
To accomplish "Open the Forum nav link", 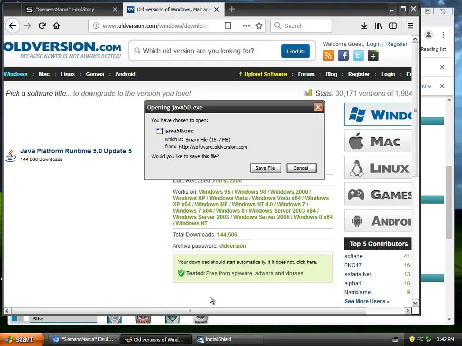I will click(x=306, y=74).
